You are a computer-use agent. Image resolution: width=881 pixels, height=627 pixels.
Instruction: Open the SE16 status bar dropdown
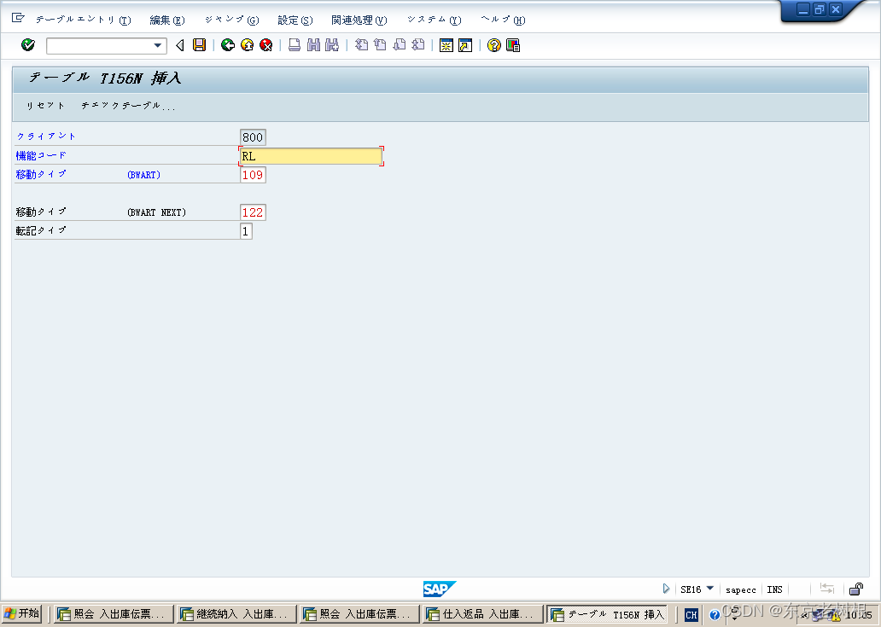pyautogui.click(x=709, y=589)
